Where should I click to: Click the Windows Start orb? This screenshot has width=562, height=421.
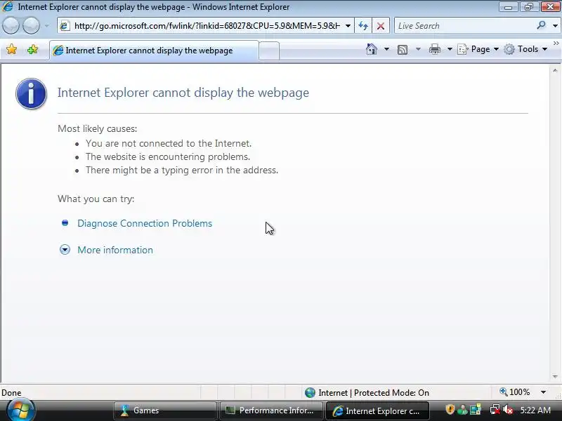(x=21, y=410)
